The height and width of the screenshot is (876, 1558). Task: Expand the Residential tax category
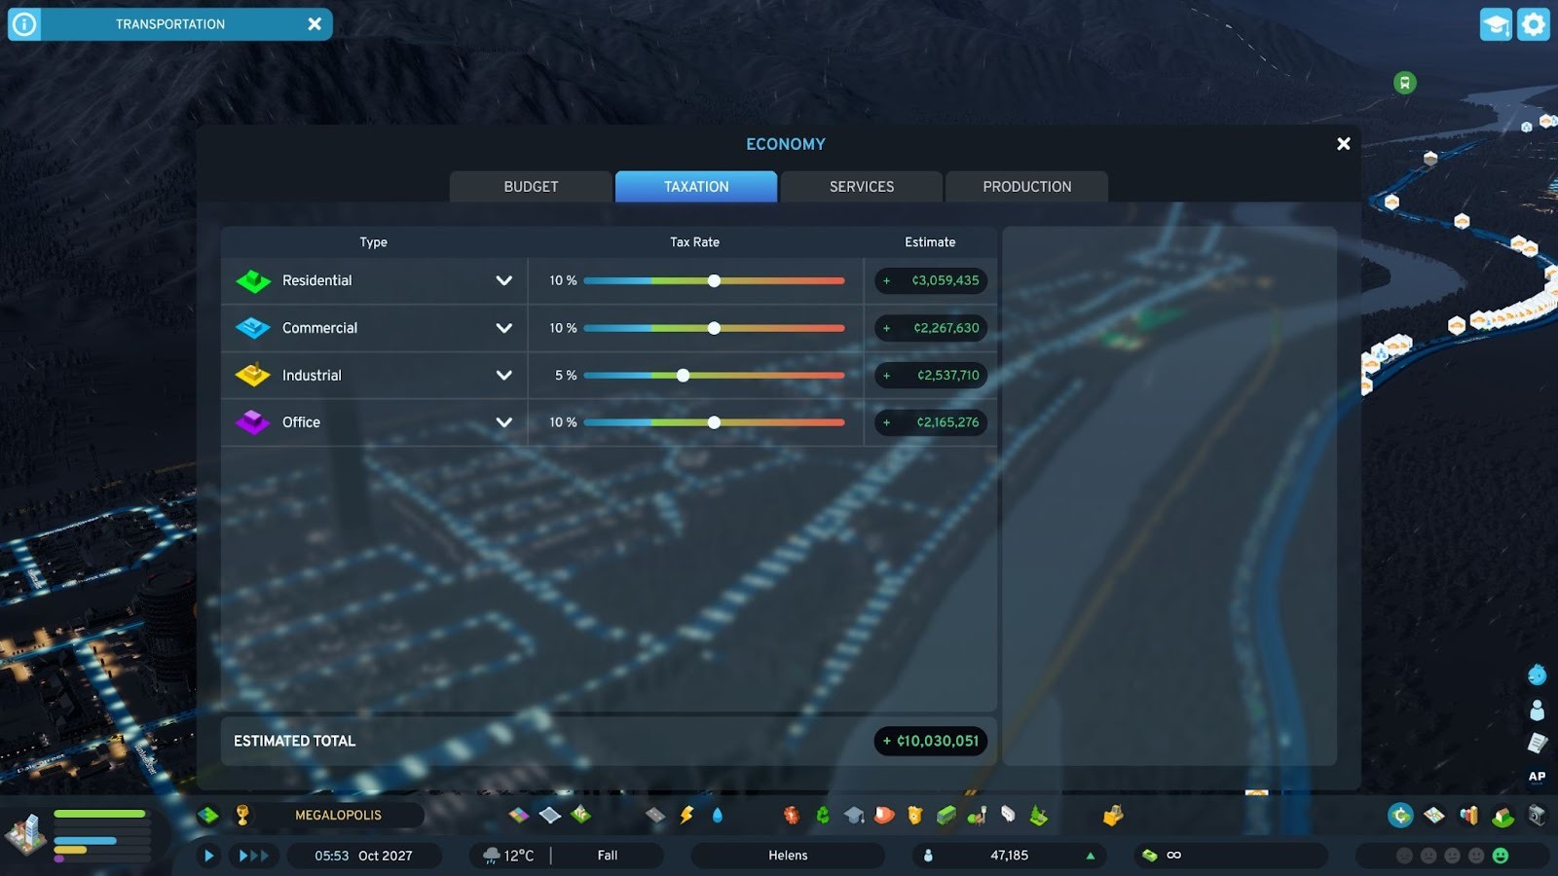point(503,280)
